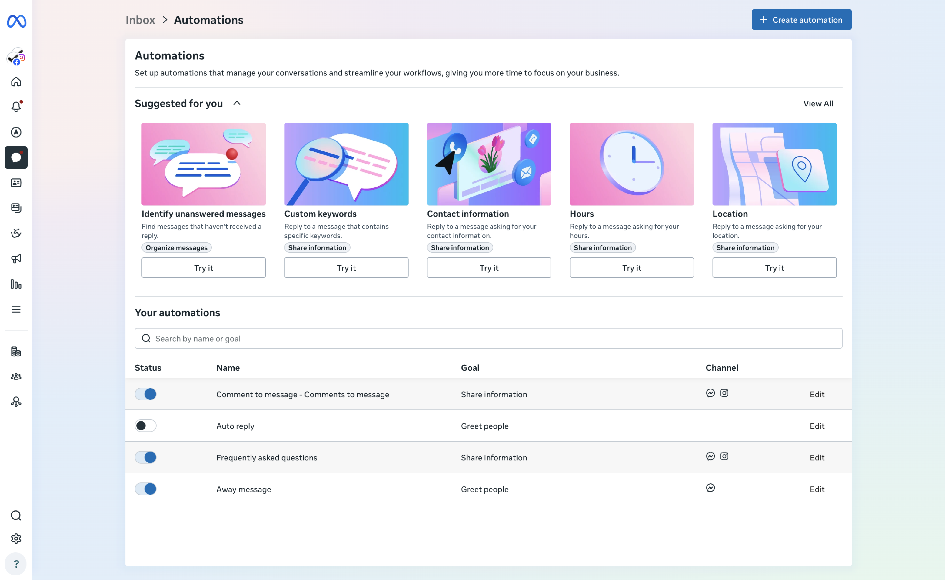Screen dimensions: 945x580
Task: Open the Custom keywords thumbnail image
Action: click(346, 164)
